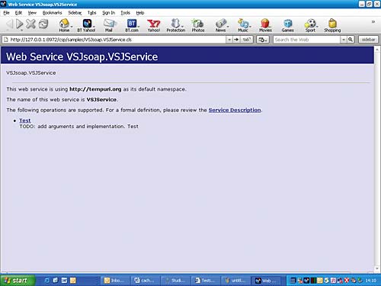
Task: Open the Yahoo! toolbar icon
Action: (x=154, y=25)
